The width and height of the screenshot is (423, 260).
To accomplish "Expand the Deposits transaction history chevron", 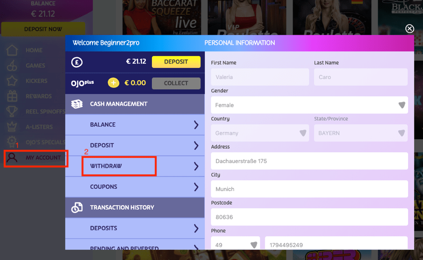I will (x=196, y=228).
